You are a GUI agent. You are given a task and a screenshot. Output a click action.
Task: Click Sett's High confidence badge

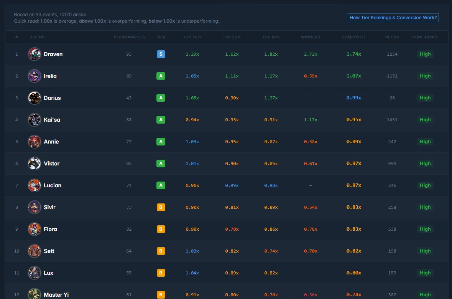point(425,251)
